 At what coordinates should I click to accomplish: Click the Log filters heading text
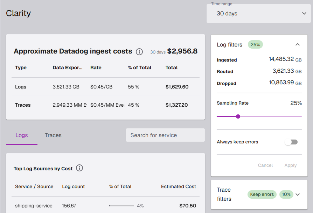[230, 45]
